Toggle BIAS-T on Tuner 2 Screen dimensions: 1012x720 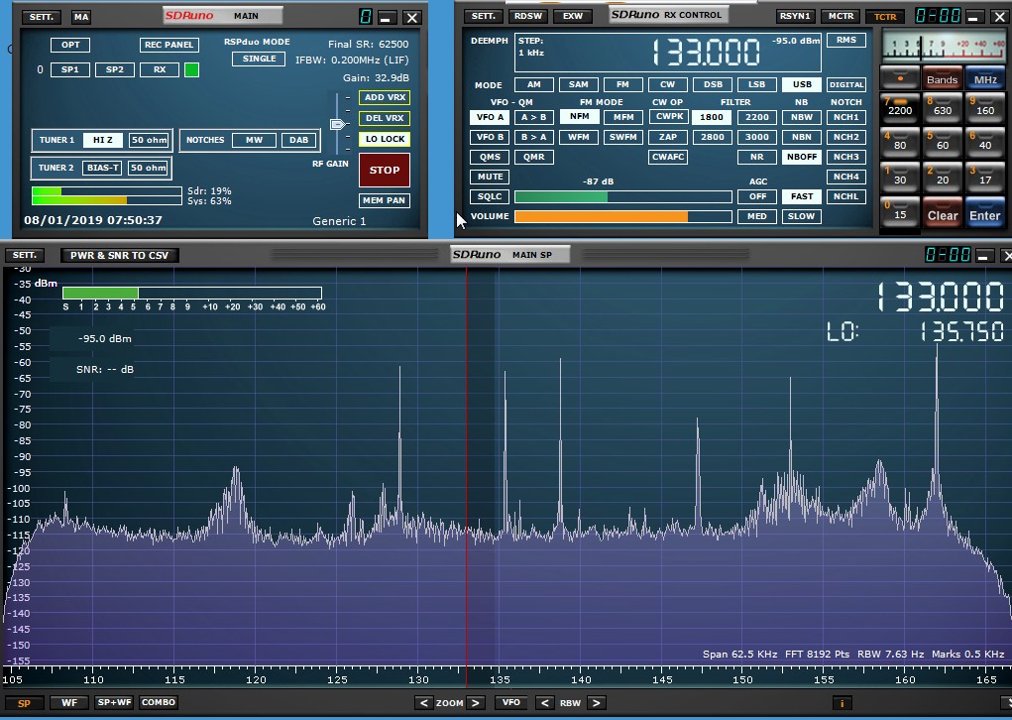point(103,168)
